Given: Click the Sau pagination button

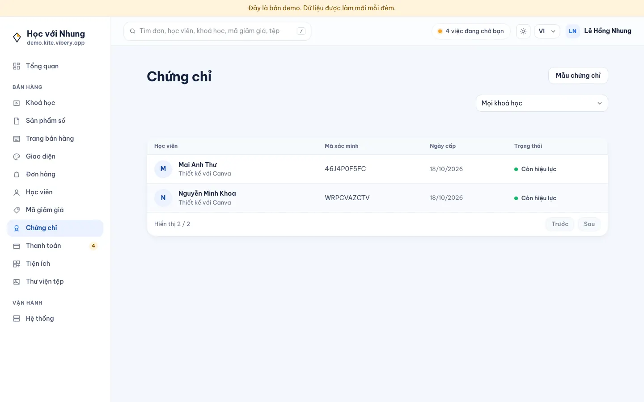Looking at the screenshot, I should pyautogui.click(x=589, y=224).
